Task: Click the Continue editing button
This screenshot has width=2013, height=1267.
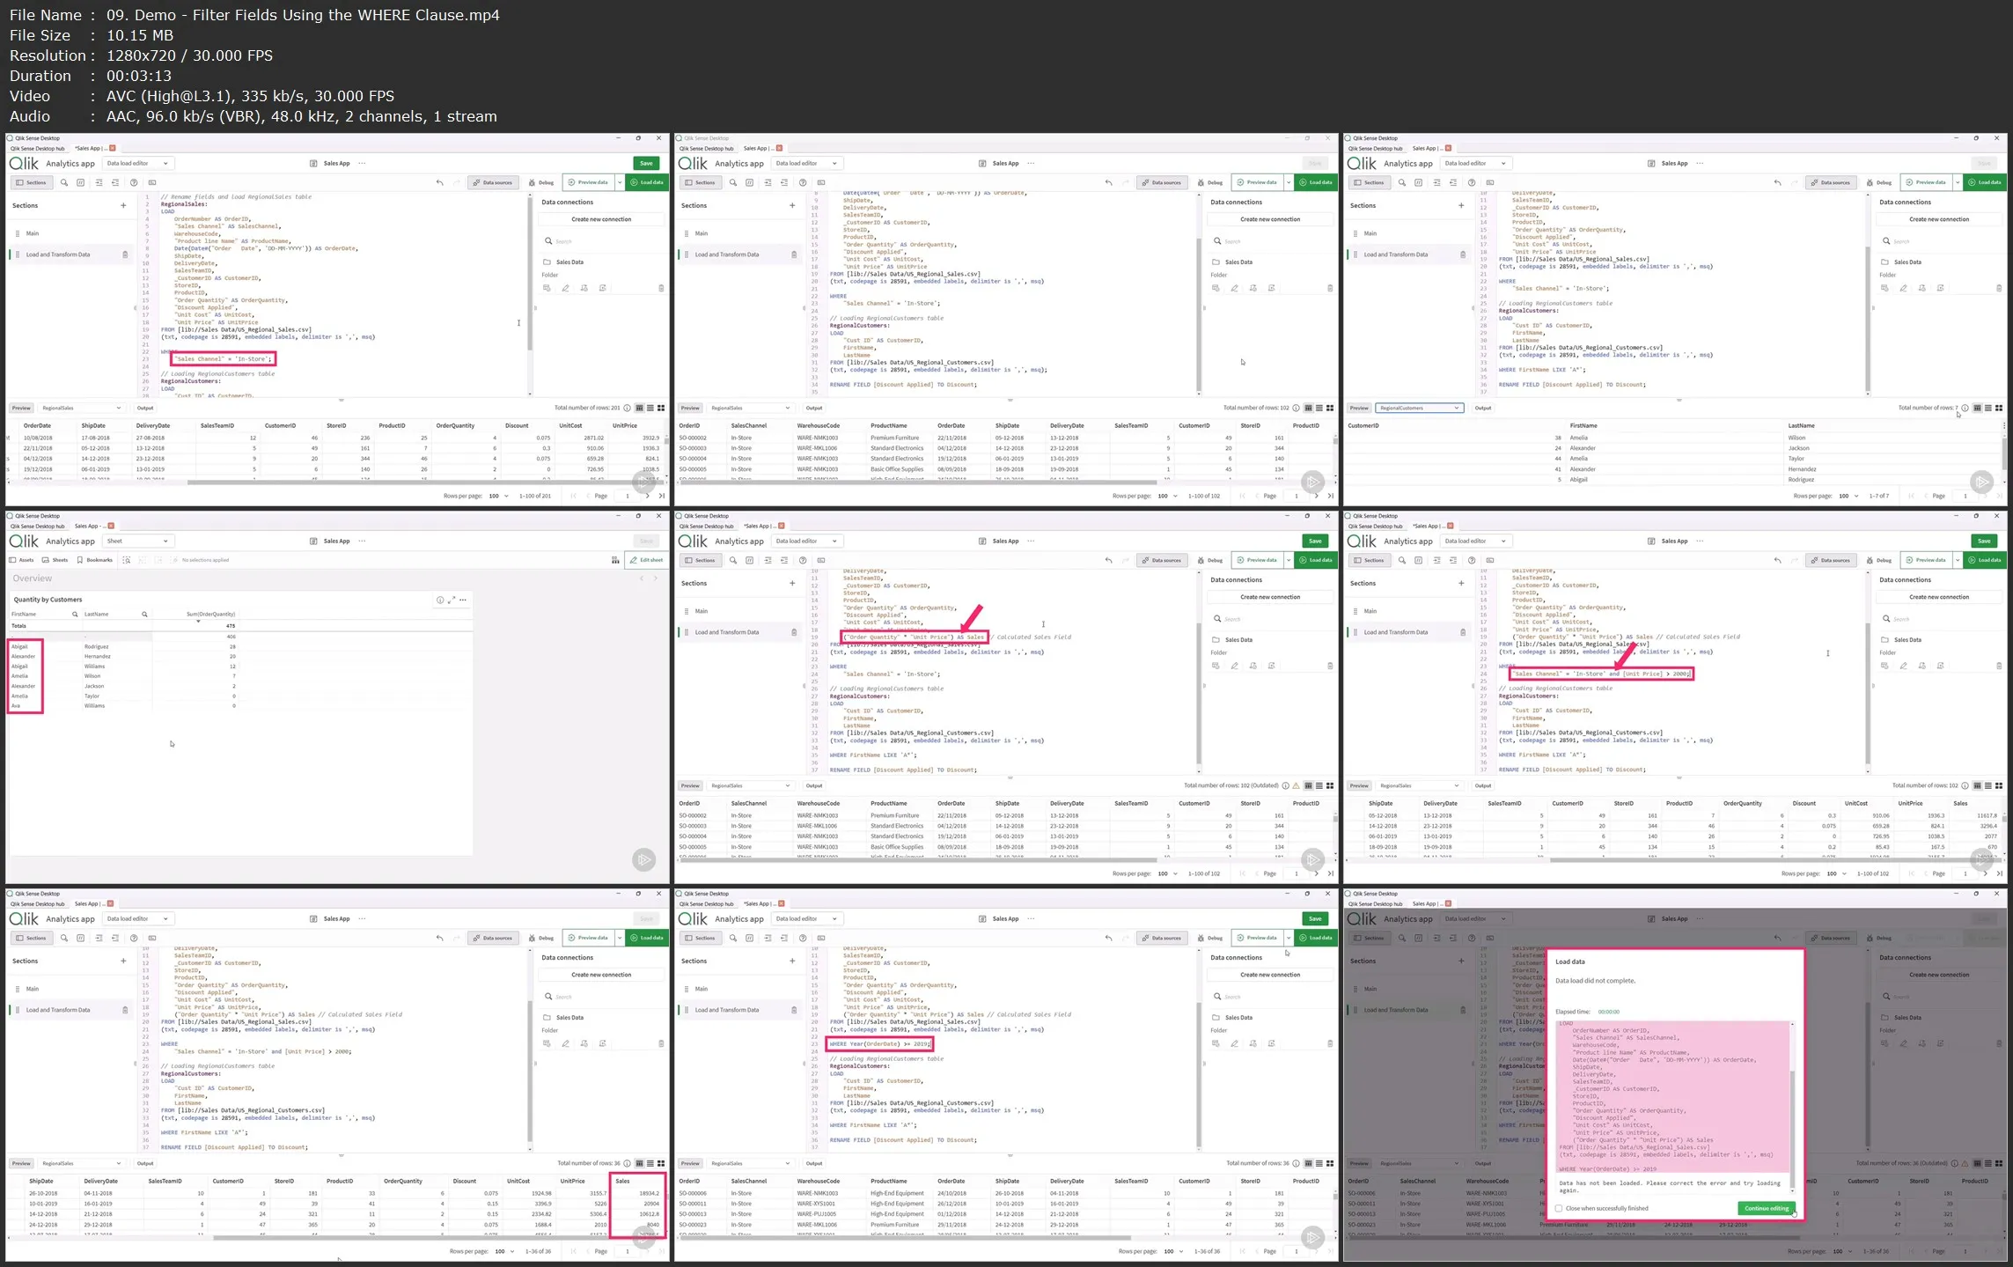Action: tap(1766, 1208)
